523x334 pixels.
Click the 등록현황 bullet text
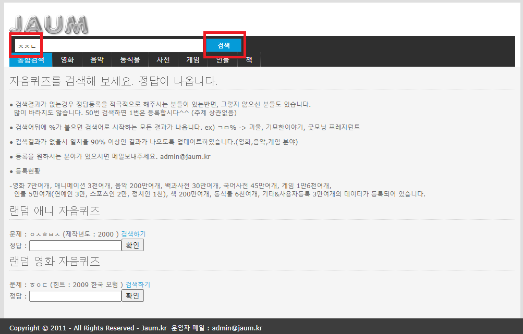click(x=28, y=171)
